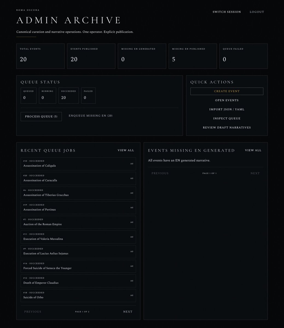Click Next in Events Missing EN panel
284x328 pixels.
(x=255, y=173)
